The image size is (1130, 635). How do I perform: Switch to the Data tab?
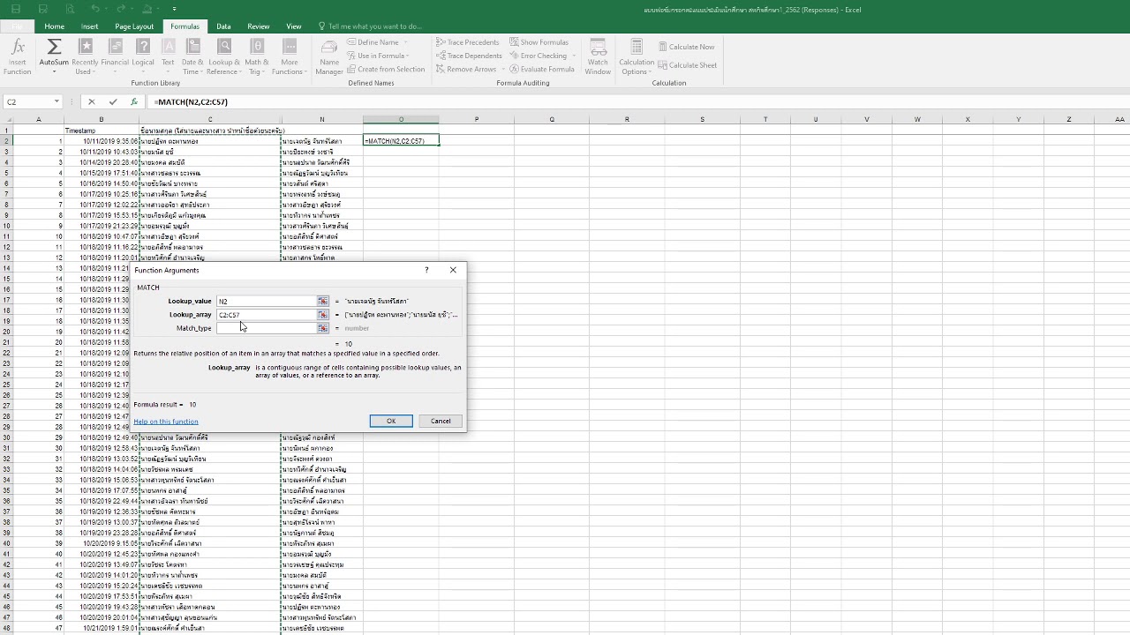click(223, 26)
